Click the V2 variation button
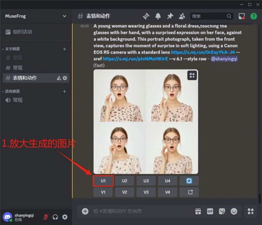 (x=124, y=192)
